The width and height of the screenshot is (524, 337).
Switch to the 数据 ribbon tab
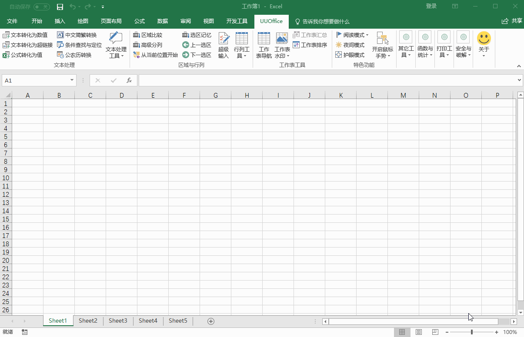(x=163, y=21)
